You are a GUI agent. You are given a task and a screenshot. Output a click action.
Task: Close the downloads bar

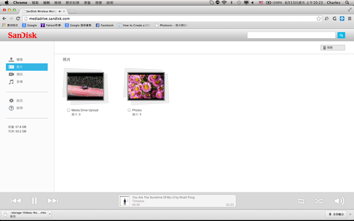pyautogui.click(x=350, y=214)
